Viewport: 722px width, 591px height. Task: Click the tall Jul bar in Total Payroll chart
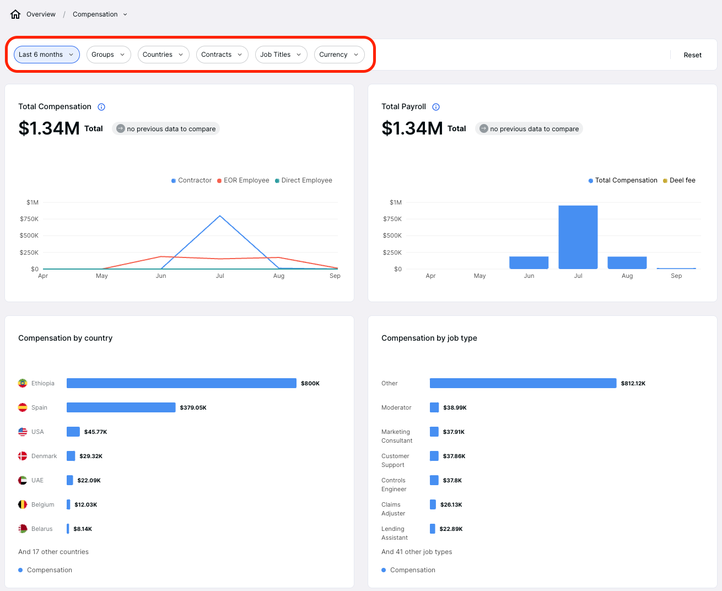578,237
